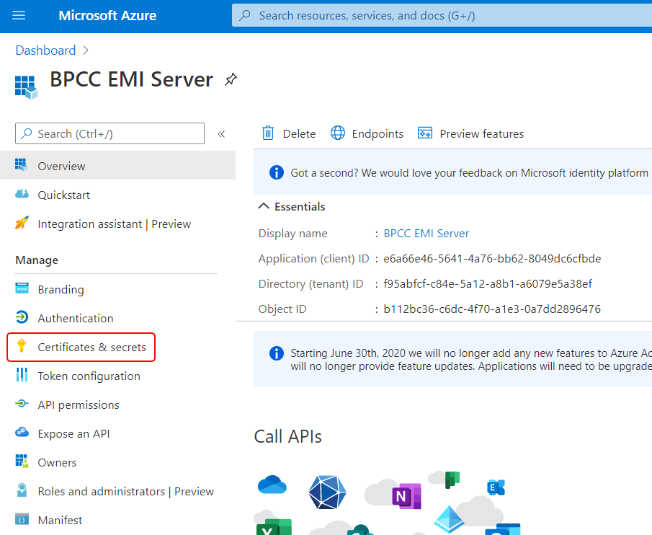Viewport: 652px width, 535px height.
Task: Open Quickstart in the sidebar
Action: [x=64, y=195]
